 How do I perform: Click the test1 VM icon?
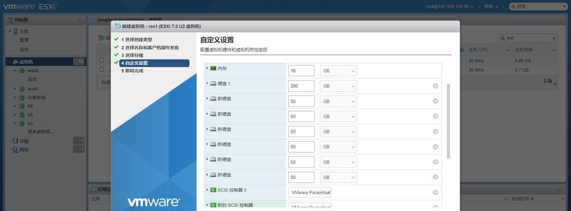[x=22, y=89]
